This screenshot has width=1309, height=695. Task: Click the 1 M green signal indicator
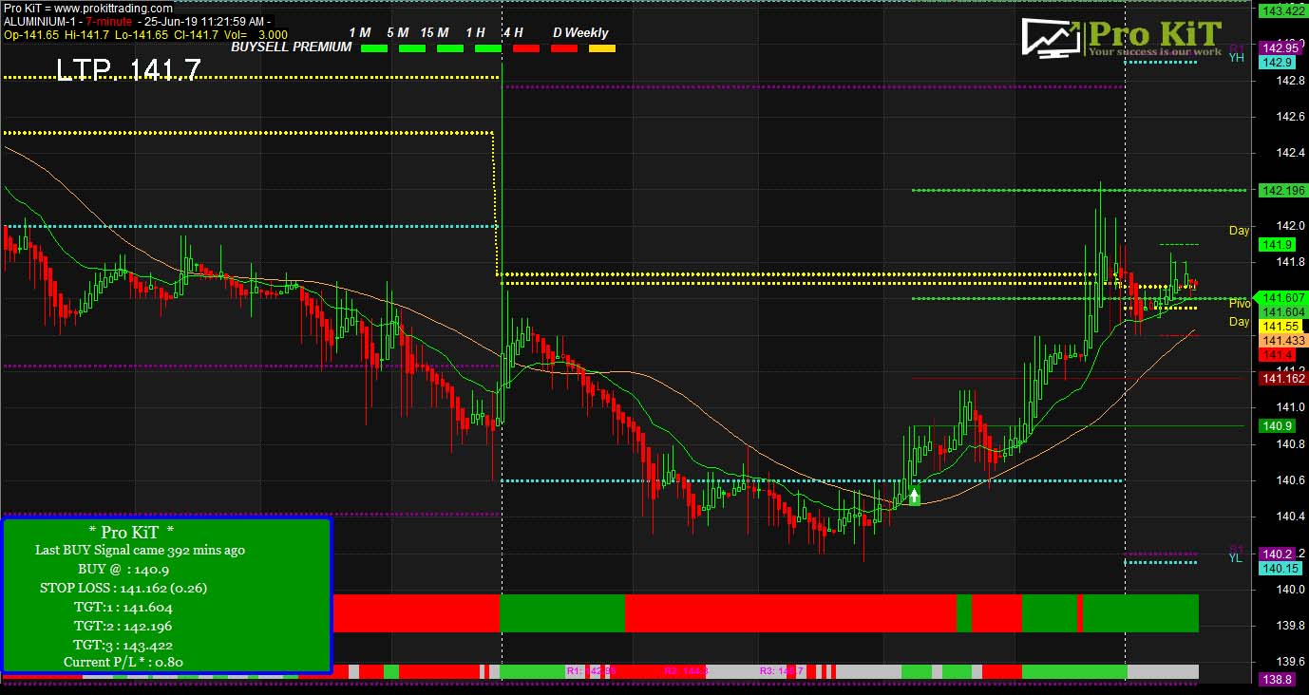(374, 47)
